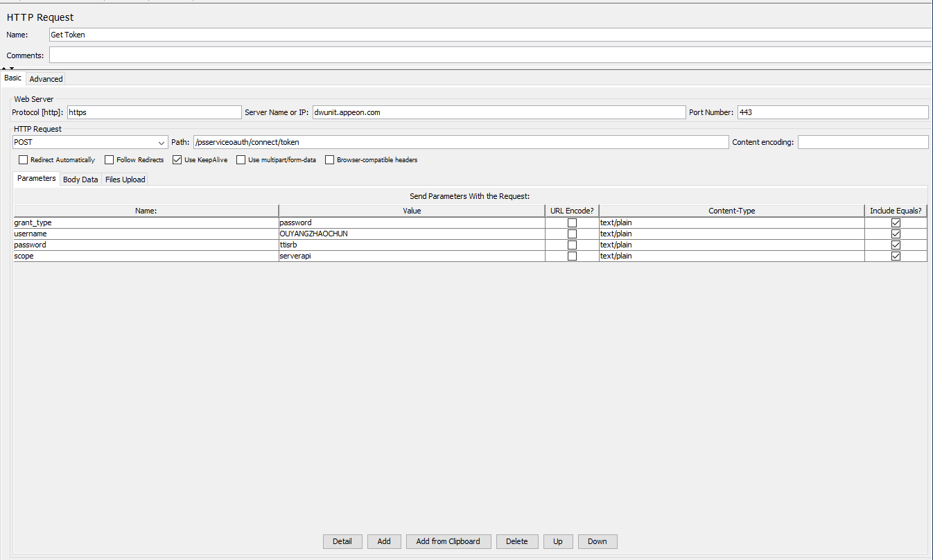Screen dimensions: 933x560
Task: Open the Body Data tab
Action: pos(80,180)
